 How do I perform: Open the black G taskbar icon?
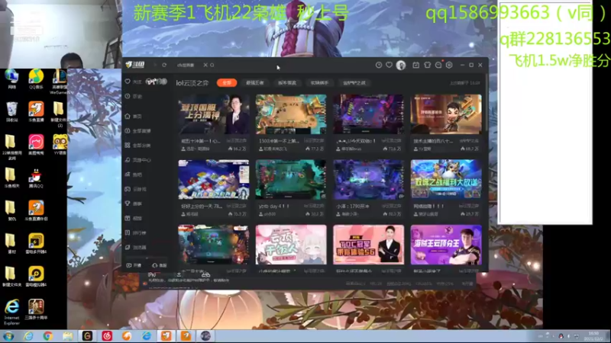pyautogui.click(x=87, y=335)
